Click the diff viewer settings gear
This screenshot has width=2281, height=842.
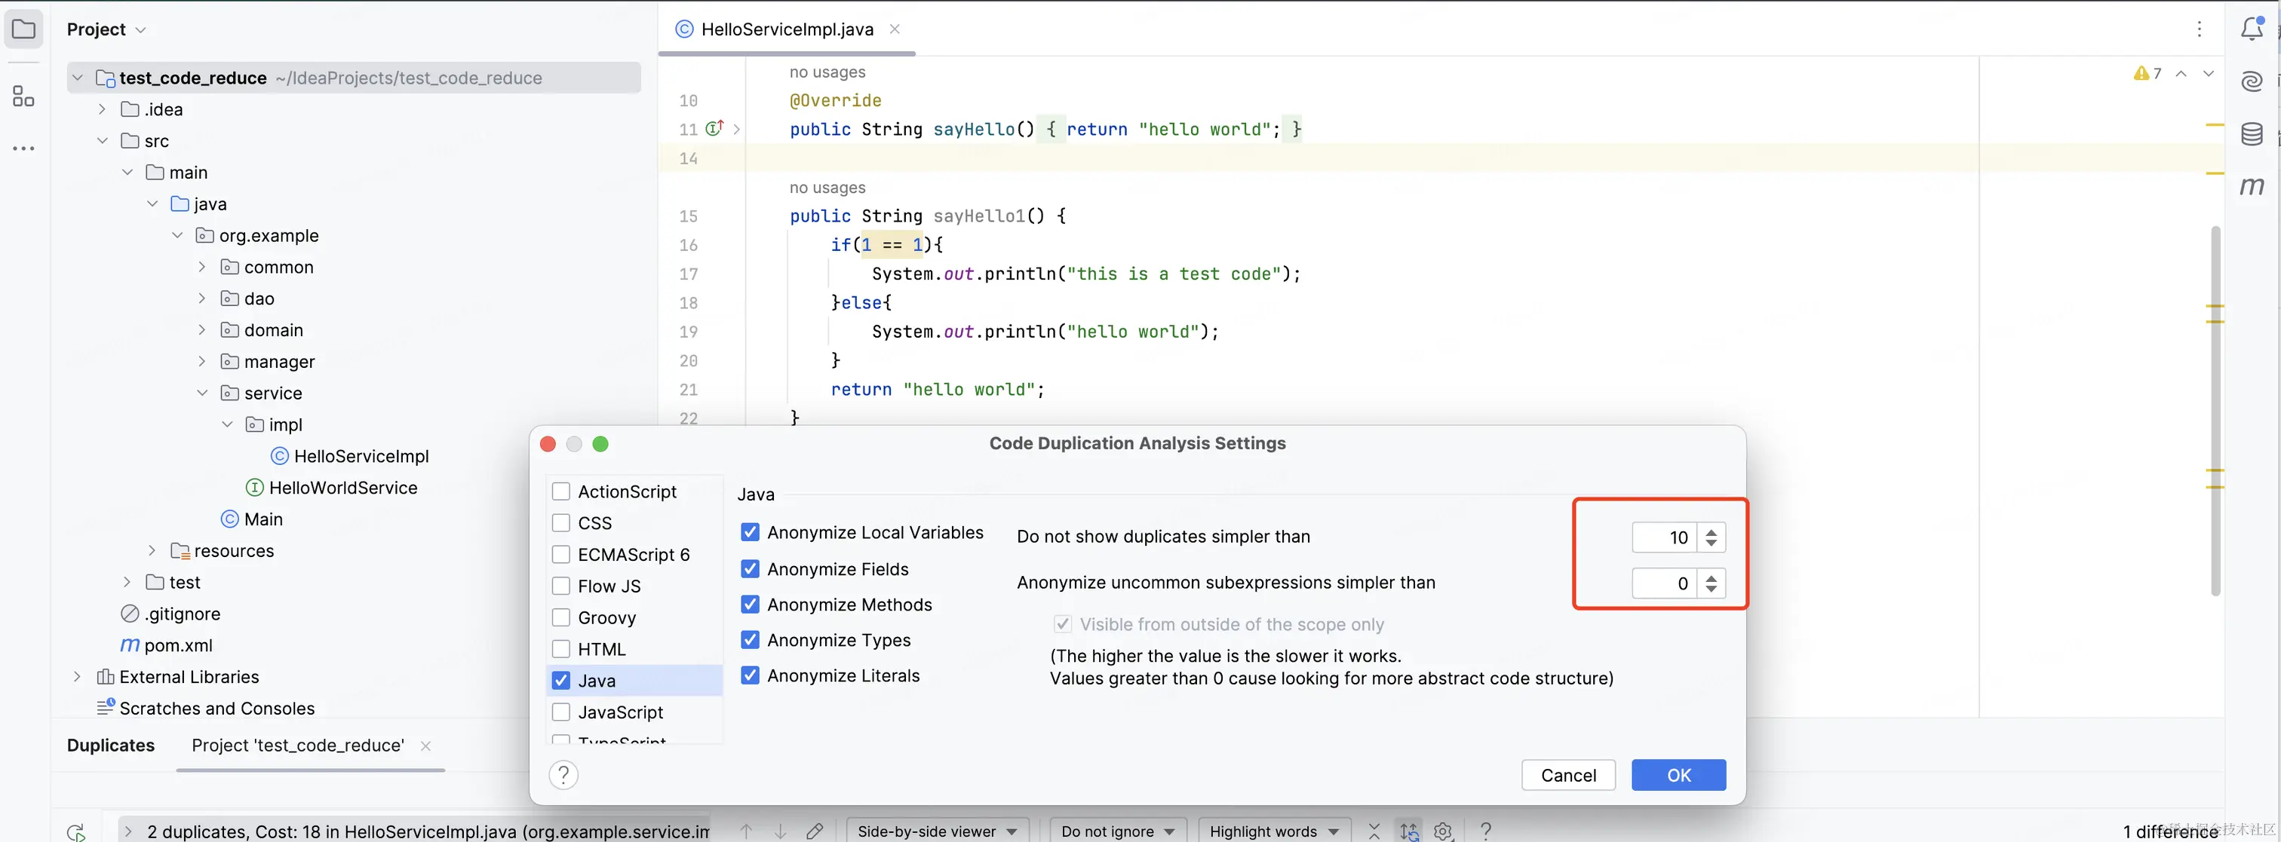point(1442,831)
